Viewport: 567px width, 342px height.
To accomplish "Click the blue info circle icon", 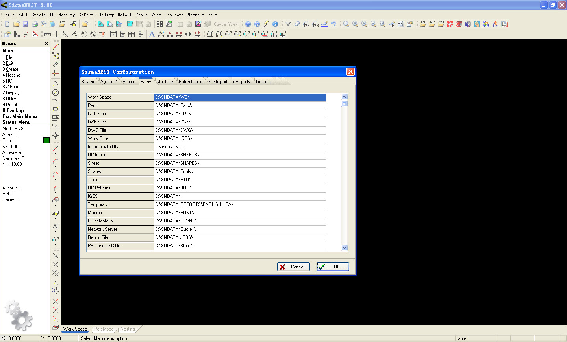I will pos(275,24).
